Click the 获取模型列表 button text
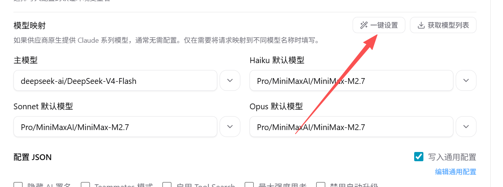This screenshot has width=503, height=187. tap(448, 25)
